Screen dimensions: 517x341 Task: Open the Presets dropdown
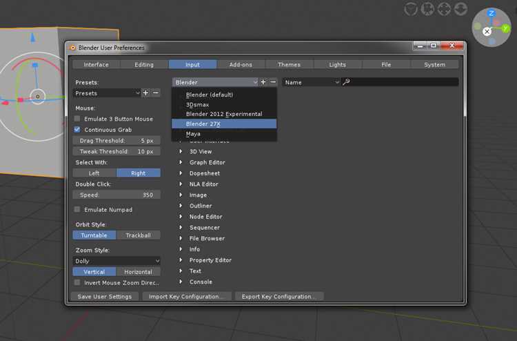point(107,93)
